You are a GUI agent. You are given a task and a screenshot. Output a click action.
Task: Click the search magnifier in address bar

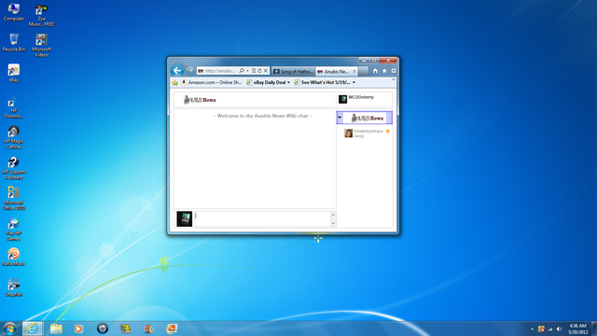pyautogui.click(x=242, y=71)
